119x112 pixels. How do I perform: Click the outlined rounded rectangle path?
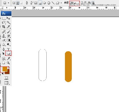[x=43, y=65]
